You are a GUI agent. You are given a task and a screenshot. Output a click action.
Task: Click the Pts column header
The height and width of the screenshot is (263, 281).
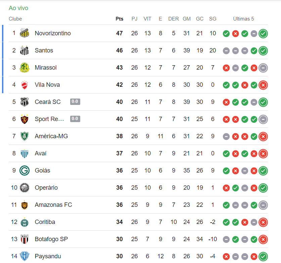(119, 19)
